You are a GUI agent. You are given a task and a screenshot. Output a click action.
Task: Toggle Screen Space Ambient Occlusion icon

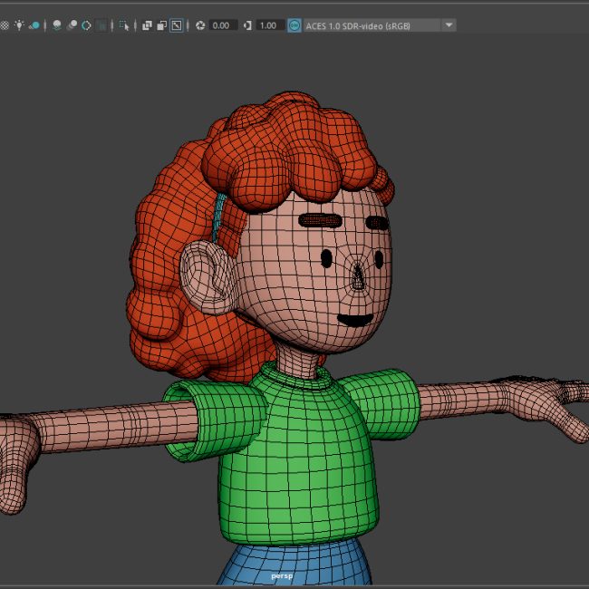(x=57, y=25)
